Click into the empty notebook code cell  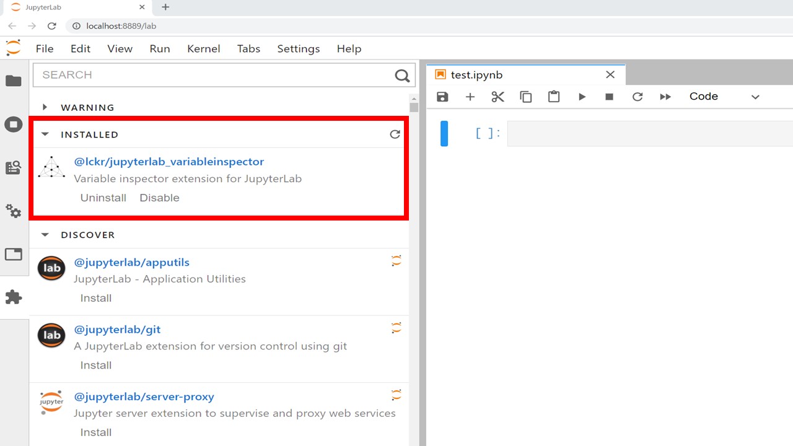[650, 133]
